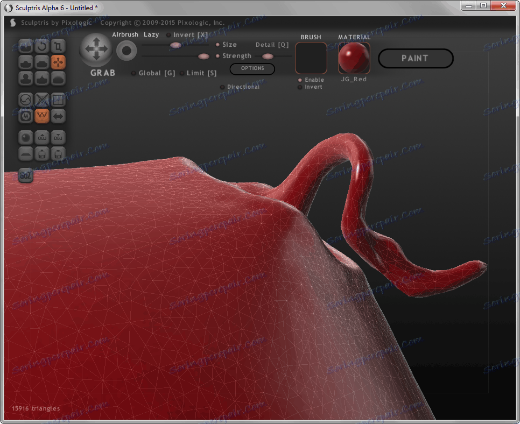Select the Crease sculpting tool
The width and height of the screenshot is (520, 424).
26,46
